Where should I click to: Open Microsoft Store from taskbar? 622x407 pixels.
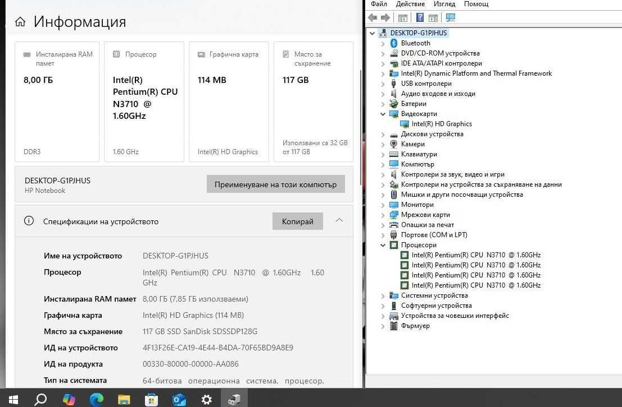coord(151,399)
